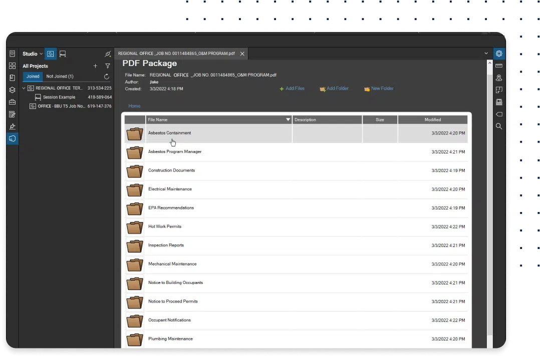This screenshot has width=540, height=357.
Task: Click session ID 418-589-064
Action: click(x=100, y=97)
